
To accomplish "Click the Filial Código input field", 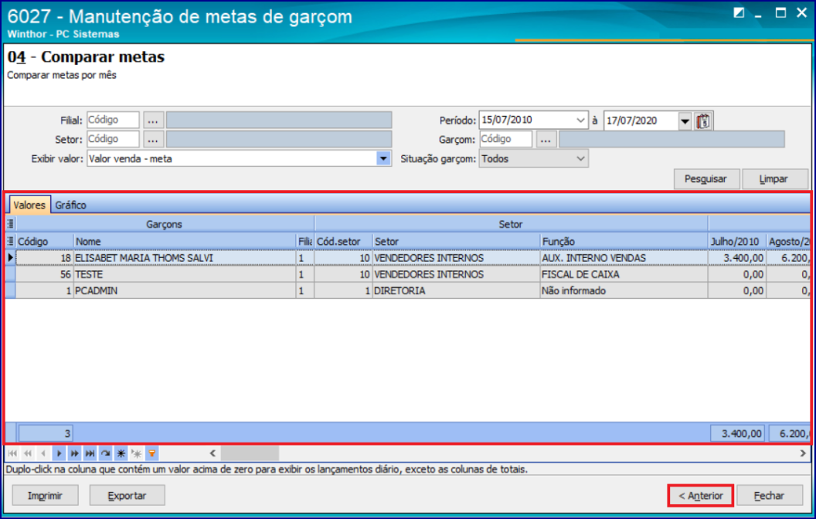I will point(113,120).
